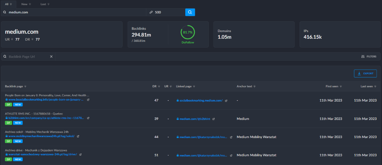Sort by First seen column
The height and width of the screenshot is (165, 382).
pyautogui.click(x=334, y=86)
